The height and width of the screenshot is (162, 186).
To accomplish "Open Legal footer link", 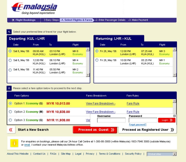I will pyautogui.click(x=78, y=154).
